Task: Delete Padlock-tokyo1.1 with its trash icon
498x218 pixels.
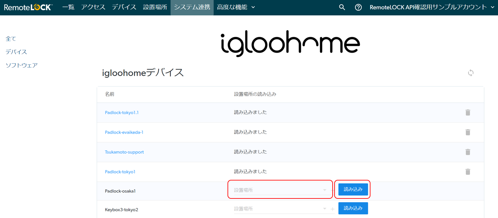Action: [468, 113]
